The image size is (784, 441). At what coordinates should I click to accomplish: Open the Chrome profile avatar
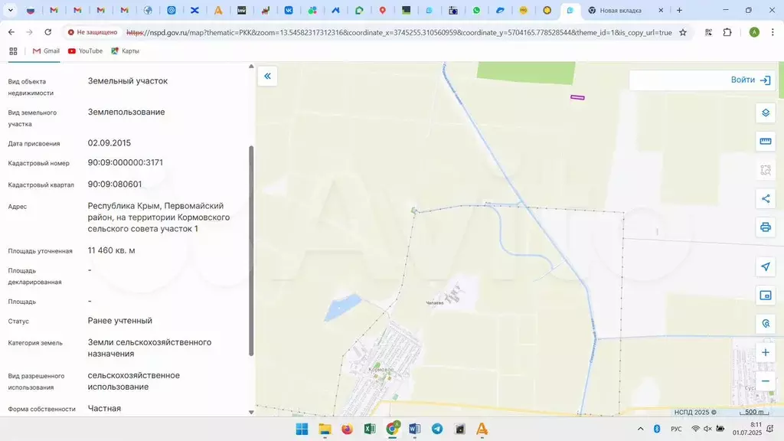pos(754,32)
